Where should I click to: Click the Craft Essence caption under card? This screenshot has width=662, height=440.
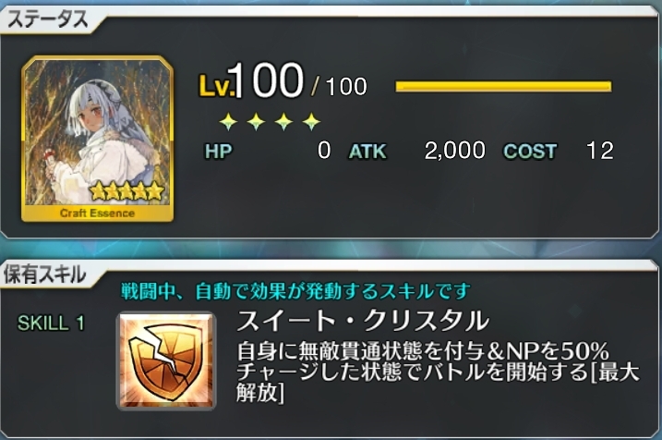tap(97, 213)
